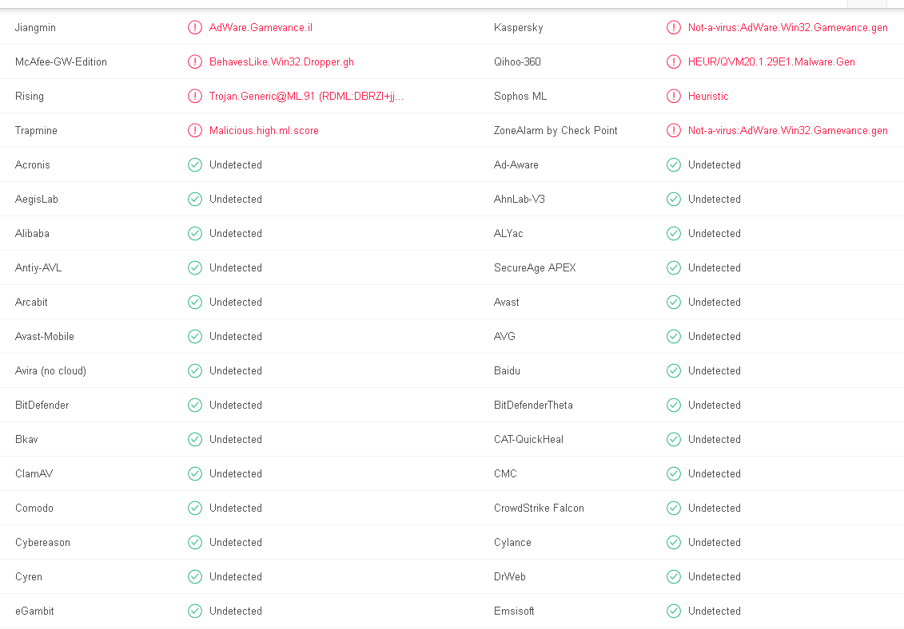The image size is (904, 629).
Task: Click the green check icon for ClamAV
Action: coord(195,473)
